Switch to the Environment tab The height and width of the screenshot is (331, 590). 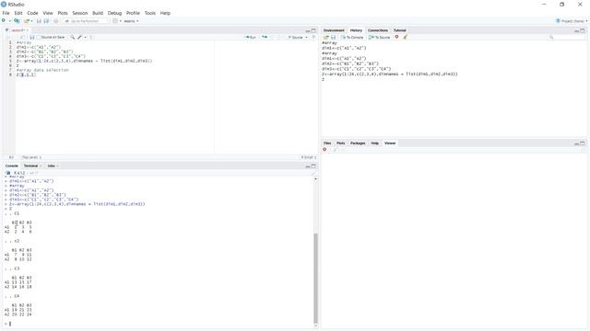[x=334, y=30]
